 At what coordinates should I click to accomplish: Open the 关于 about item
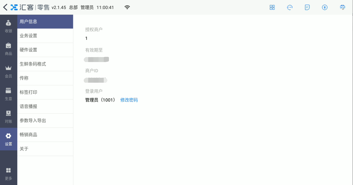coord(45,149)
